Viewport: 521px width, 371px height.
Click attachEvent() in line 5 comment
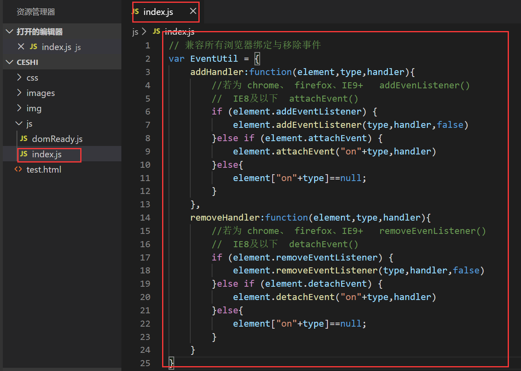point(324,98)
